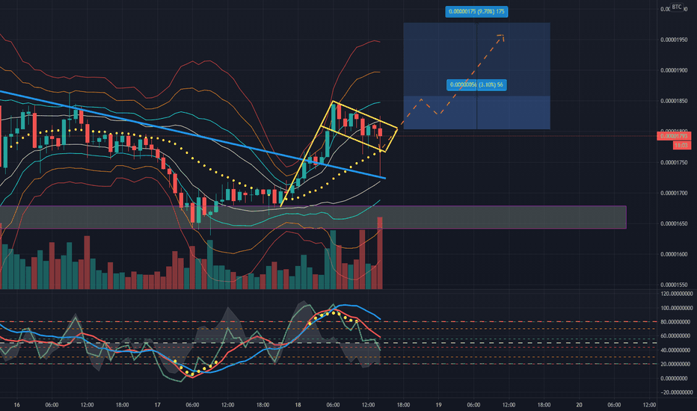Click date label 17 on time axis

click(x=157, y=405)
